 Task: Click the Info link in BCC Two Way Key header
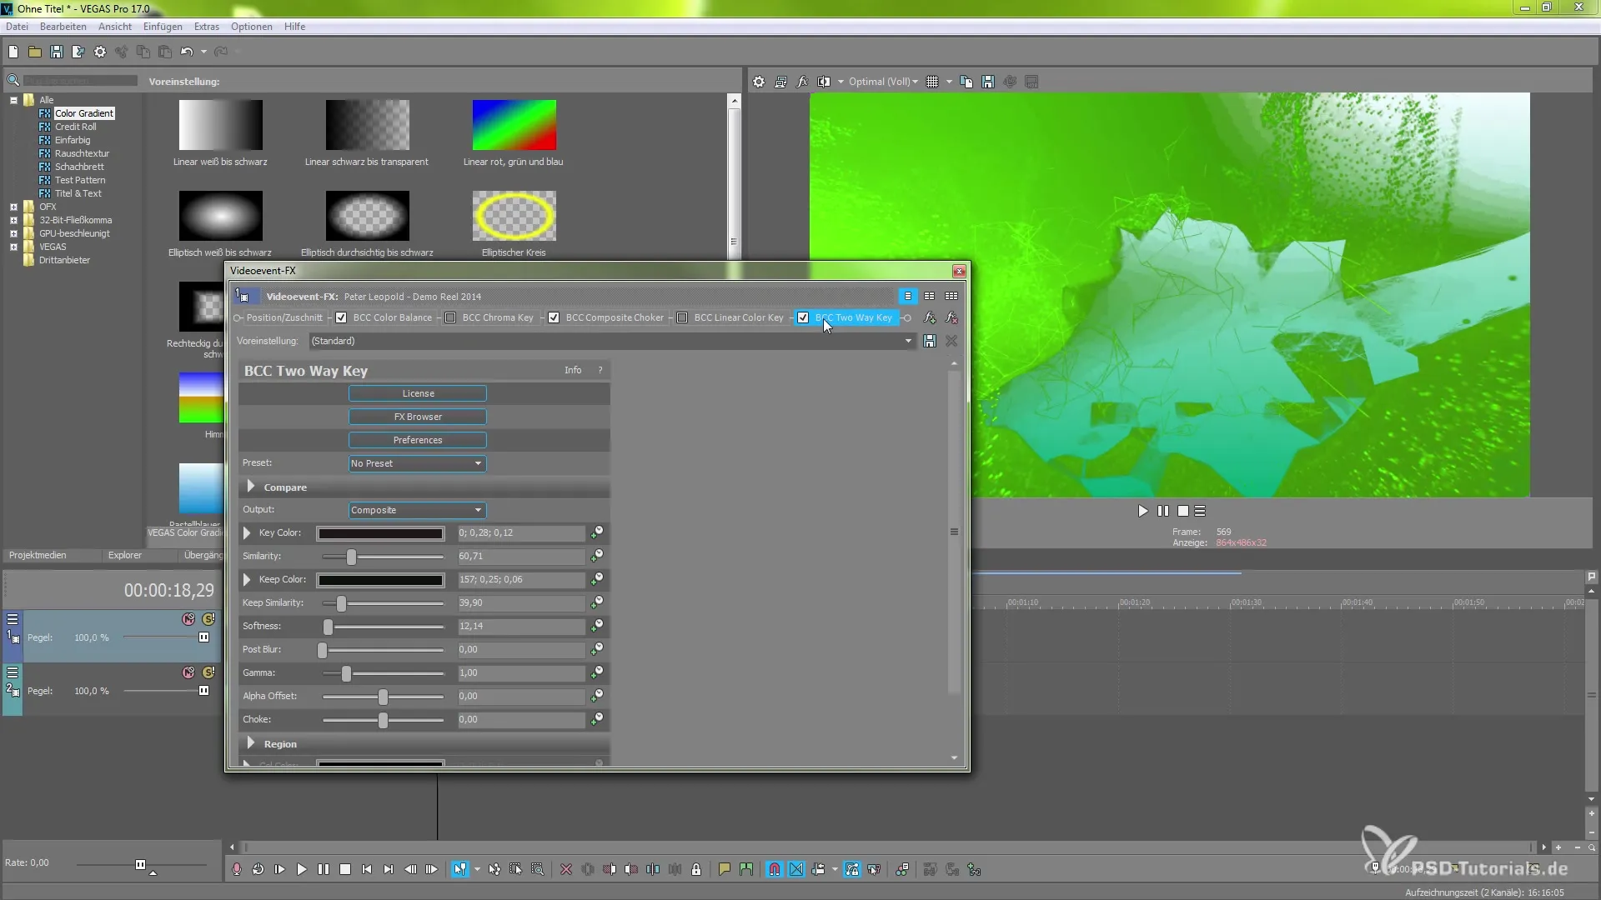pyautogui.click(x=573, y=370)
